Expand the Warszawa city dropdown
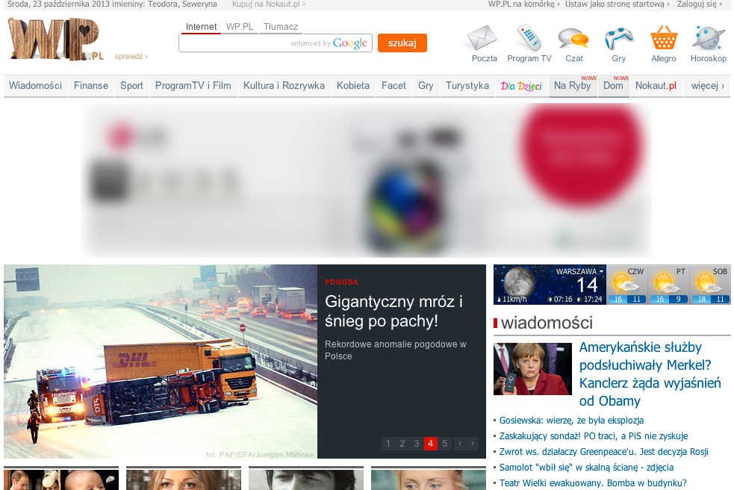This screenshot has width=734, height=490. click(580, 271)
